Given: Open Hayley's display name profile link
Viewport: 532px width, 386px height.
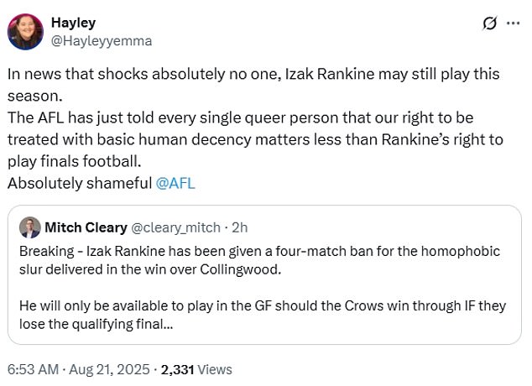Looking at the screenshot, I should click(x=72, y=22).
